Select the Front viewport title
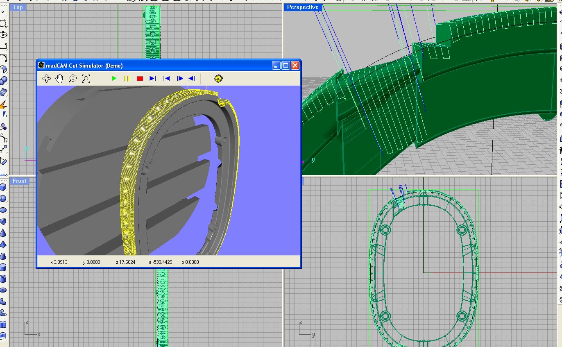This screenshot has height=347, width=562. point(19,181)
